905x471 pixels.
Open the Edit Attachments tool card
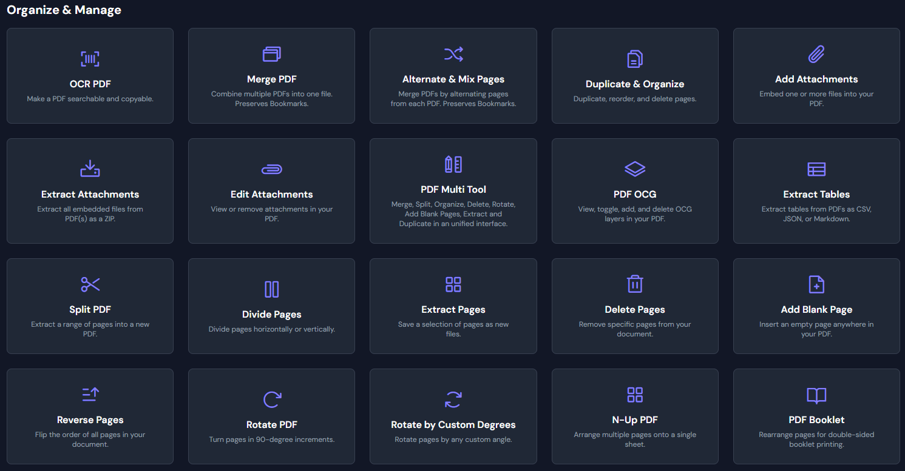pos(271,191)
